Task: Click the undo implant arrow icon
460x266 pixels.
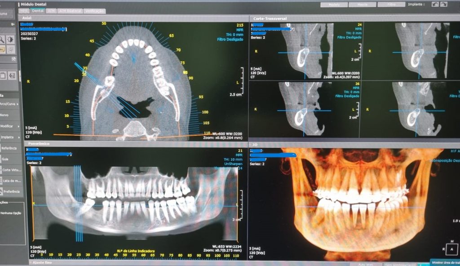Action: pyautogui.click(x=434, y=4)
